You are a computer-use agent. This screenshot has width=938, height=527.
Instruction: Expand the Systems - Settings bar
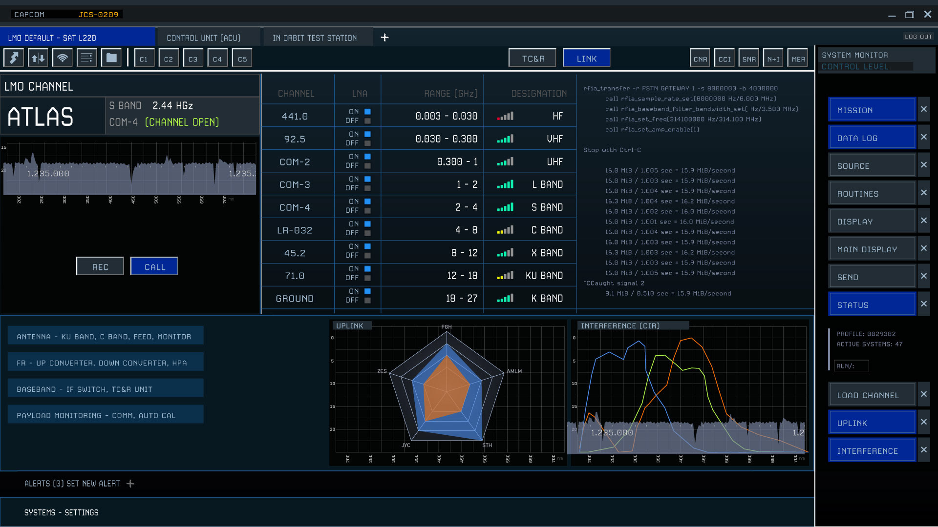click(62, 512)
